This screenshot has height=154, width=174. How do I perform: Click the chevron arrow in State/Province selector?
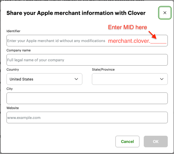[162, 79]
